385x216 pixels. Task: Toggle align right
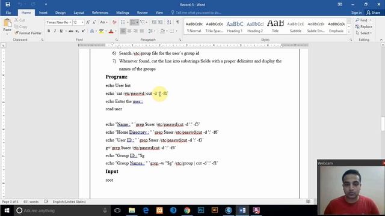coord(135,31)
